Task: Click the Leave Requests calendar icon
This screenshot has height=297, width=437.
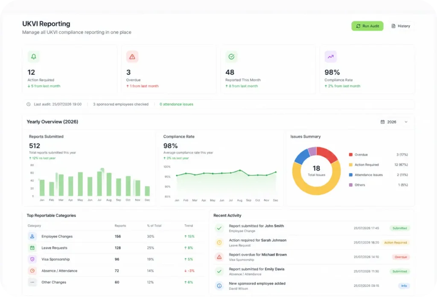Action: (x=32, y=248)
